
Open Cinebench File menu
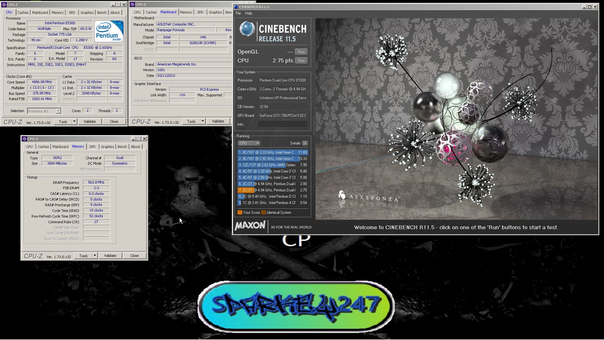[x=238, y=13]
